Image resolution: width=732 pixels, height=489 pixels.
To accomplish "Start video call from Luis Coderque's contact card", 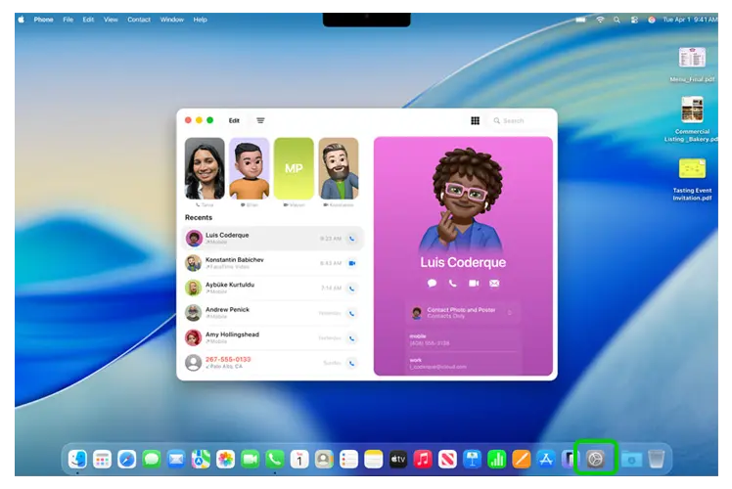I will [474, 283].
